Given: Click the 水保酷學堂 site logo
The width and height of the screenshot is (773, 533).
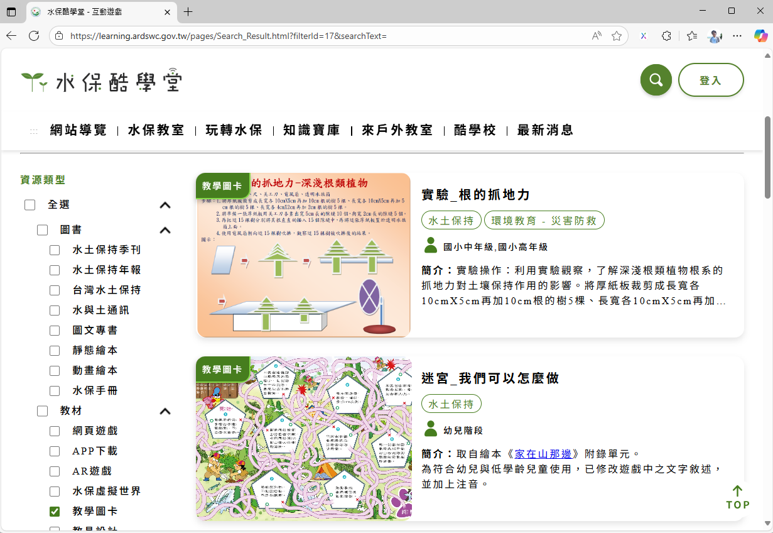Looking at the screenshot, I should click(x=102, y=81).
